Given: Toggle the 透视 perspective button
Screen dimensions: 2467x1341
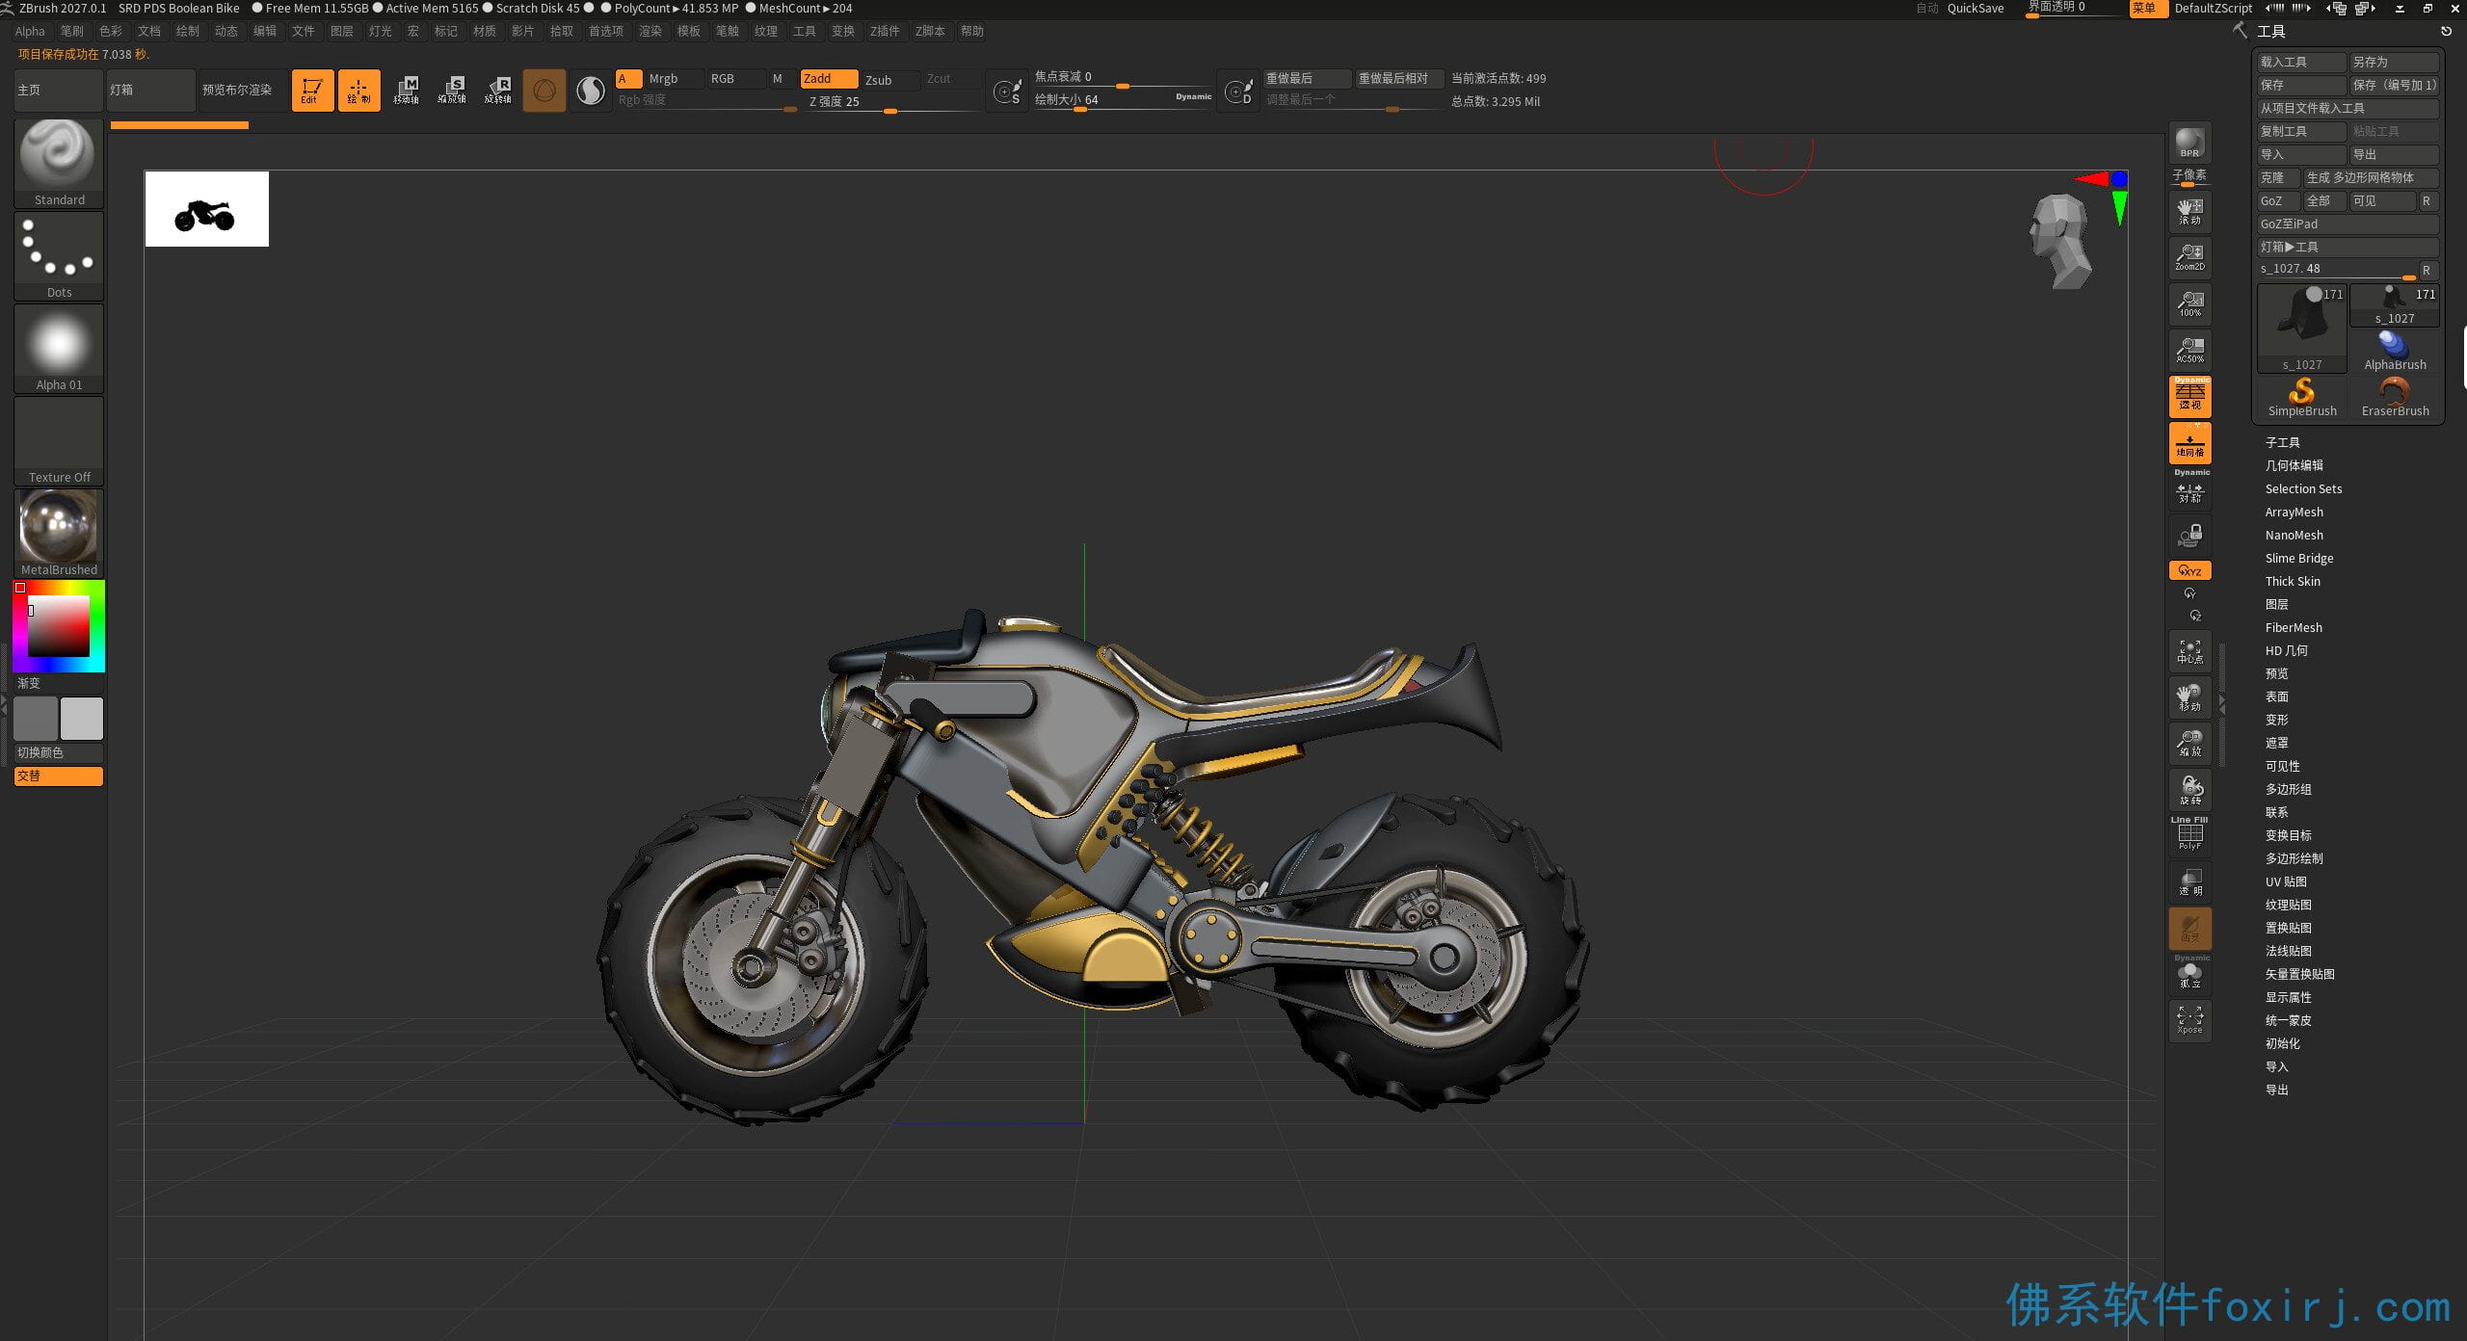Looking at the screenshot, I should [2189, 396].
